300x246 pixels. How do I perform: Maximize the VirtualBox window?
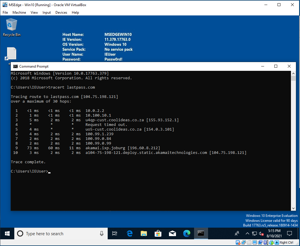click(x=279, y=5)
